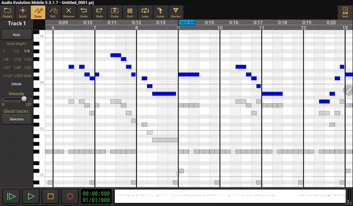The height and width of the screenshot is (206, 353).
Task: Select triplet note length 1/2T
Action: point(7,67)
